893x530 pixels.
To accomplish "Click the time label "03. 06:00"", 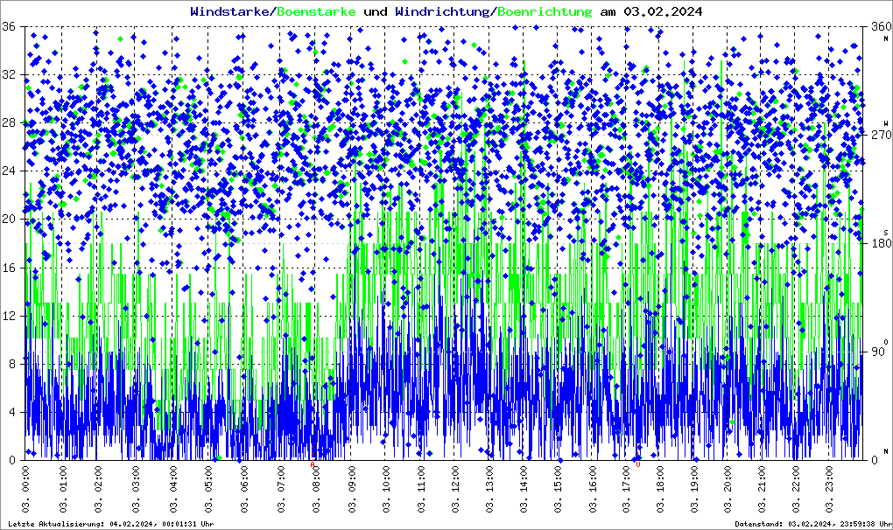I will 243,489.
